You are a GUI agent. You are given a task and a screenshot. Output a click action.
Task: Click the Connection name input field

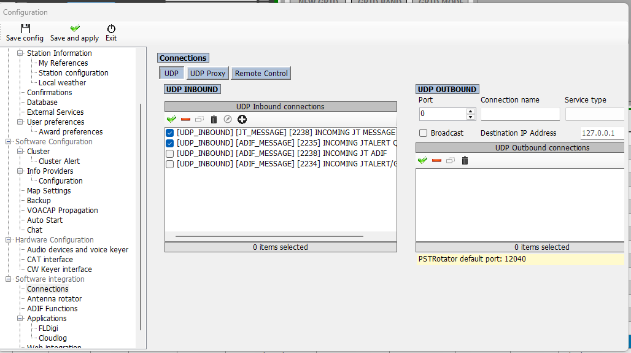[x=521, y=114]
